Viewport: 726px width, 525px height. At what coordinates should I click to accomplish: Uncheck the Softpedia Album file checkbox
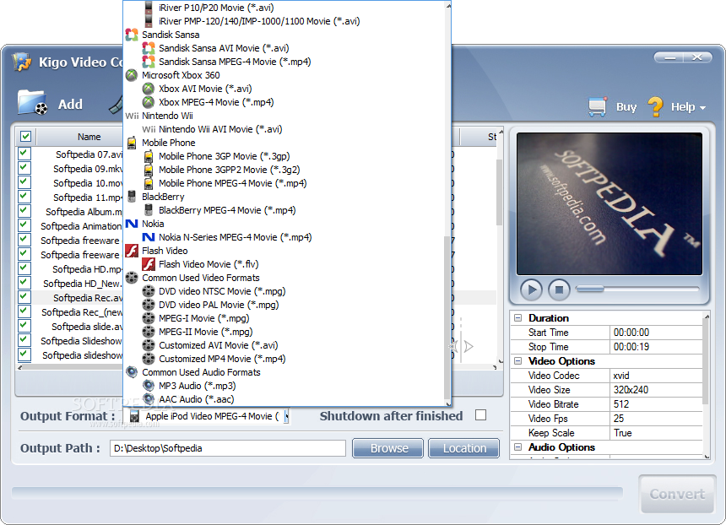pos(24,211)
